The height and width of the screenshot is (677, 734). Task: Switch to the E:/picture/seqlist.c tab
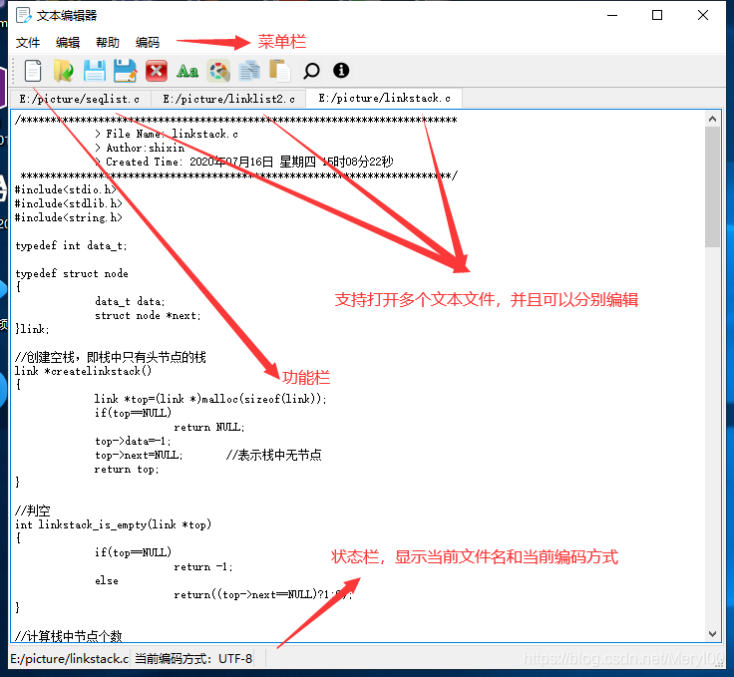pos(80,99)
